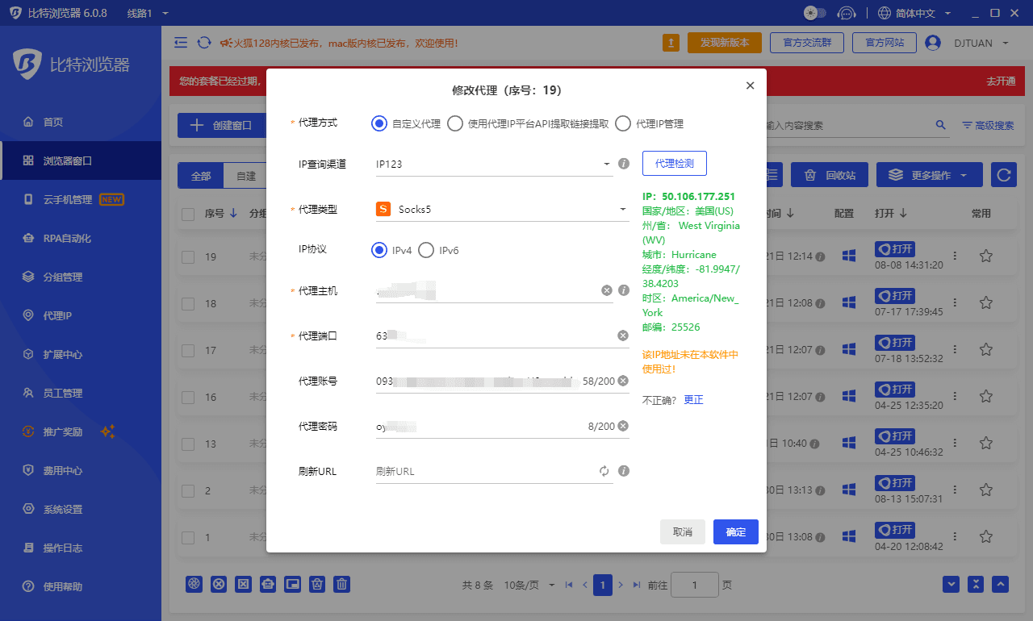Open 员工管理 in sidebar
Screen dimensions: 1033x621
coord(81,393)
